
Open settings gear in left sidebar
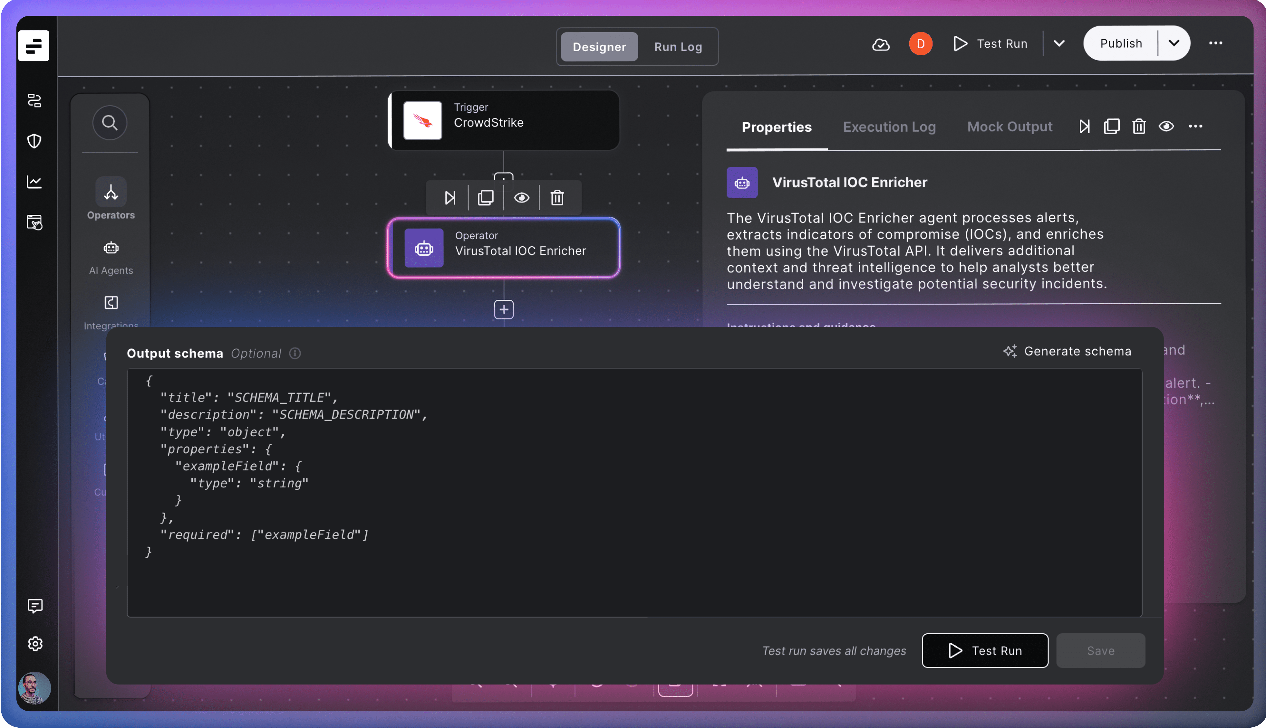tap(34, 644)
